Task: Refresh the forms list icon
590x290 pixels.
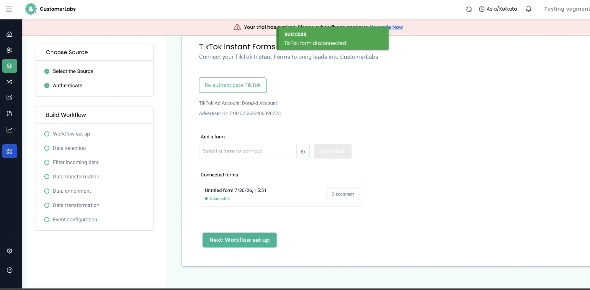Action: (x=303, y=152)
